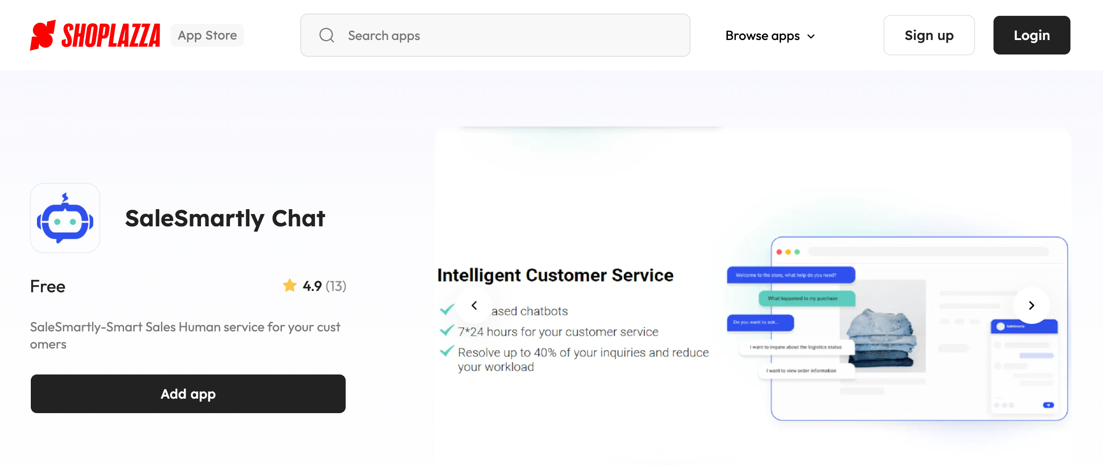Viewport: 1103px width, 465px height.
Task: Click the SaleSmartly robot app icon
Action: (65, 218)
